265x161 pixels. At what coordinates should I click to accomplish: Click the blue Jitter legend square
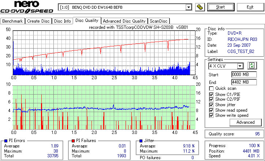coord(141,141)
